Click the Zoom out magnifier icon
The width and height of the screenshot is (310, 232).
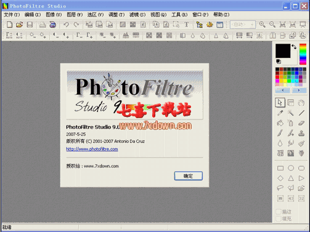pos(272,25)
